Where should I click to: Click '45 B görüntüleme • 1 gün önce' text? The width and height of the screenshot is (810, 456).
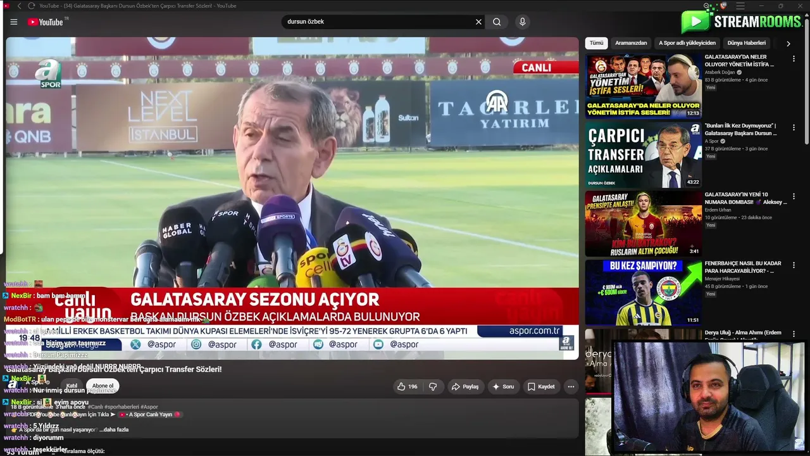coord(736,286)
